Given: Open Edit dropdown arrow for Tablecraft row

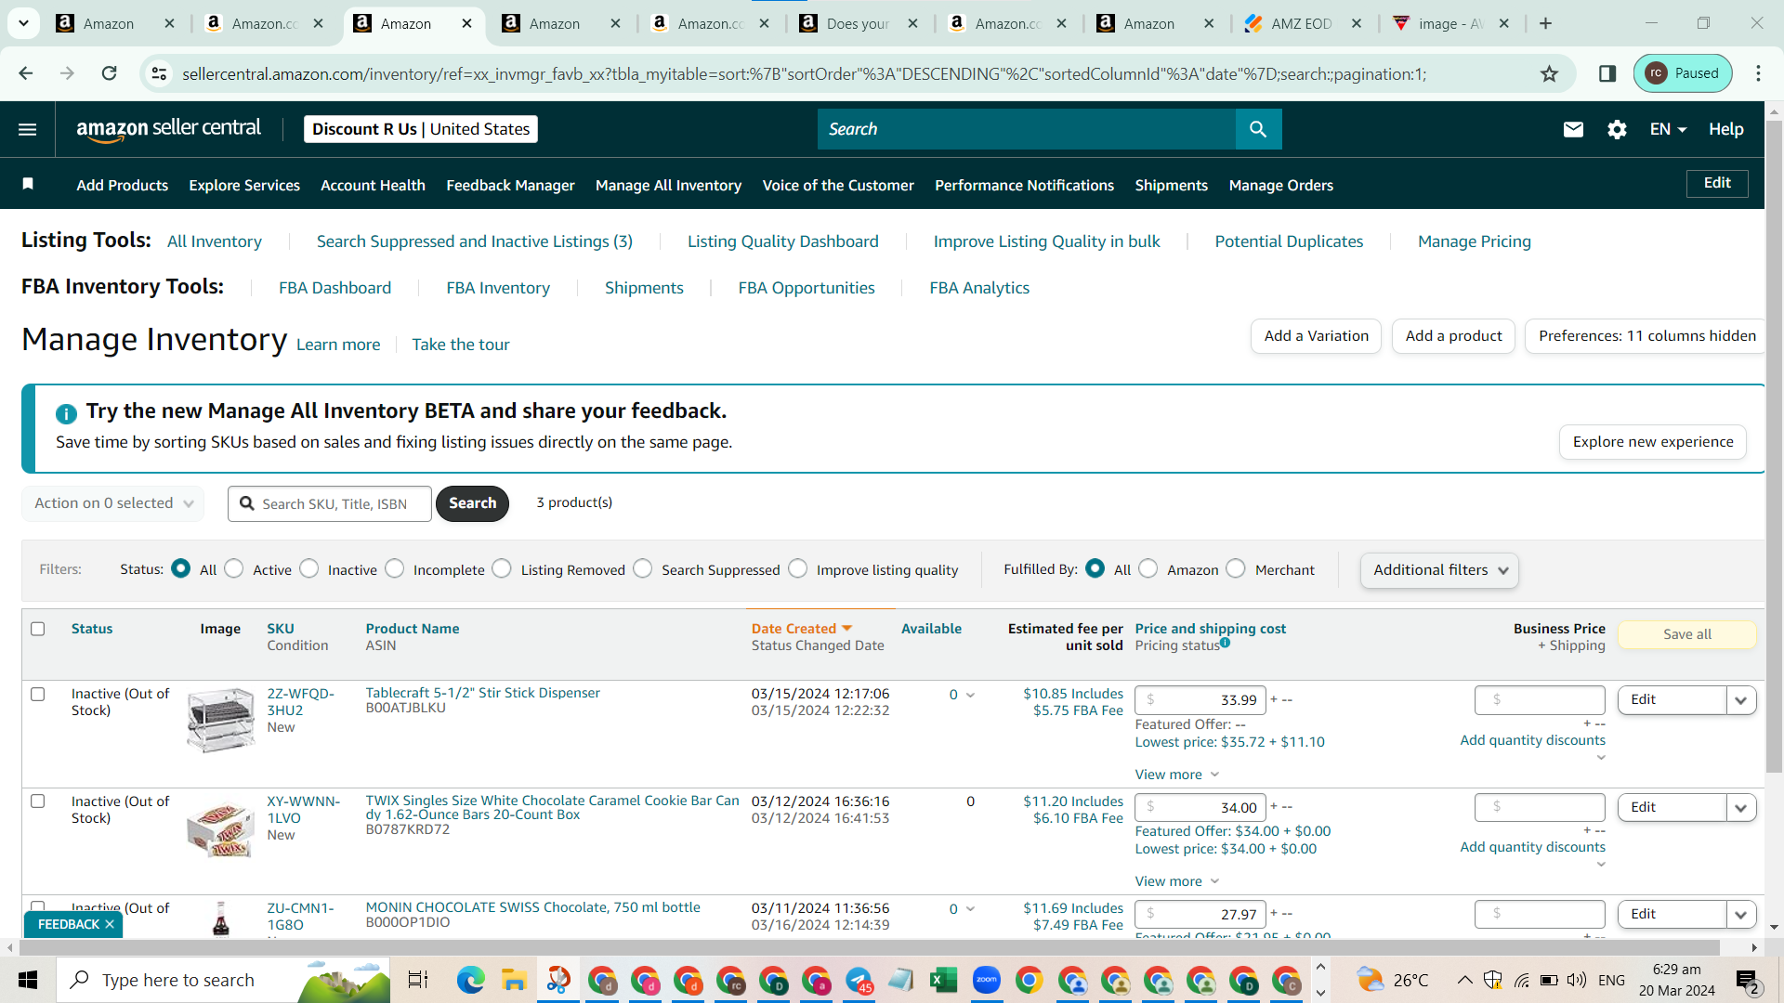Looking at the screenshot, I should coord(1741,700).
